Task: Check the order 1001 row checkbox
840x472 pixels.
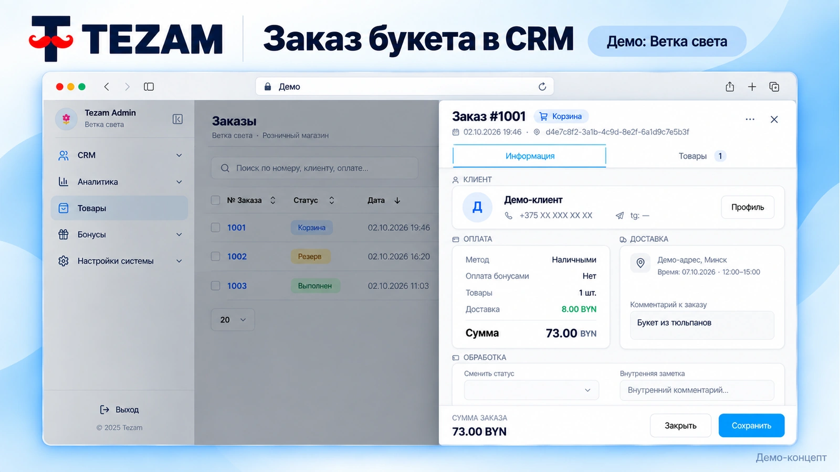Action: coord(215,227)
